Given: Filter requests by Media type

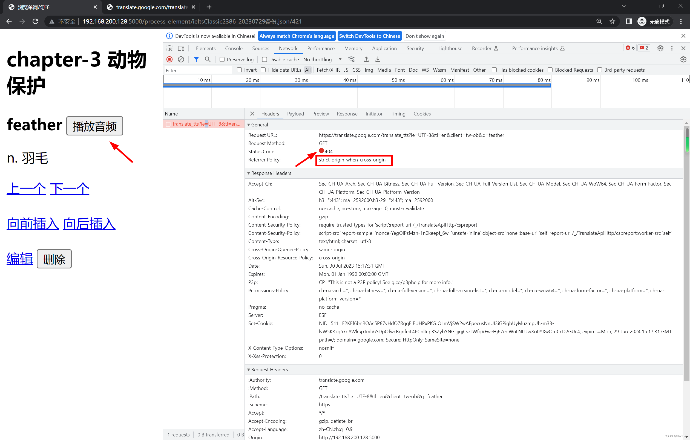Looking at the screenshot, I should (x=384, y=70).
